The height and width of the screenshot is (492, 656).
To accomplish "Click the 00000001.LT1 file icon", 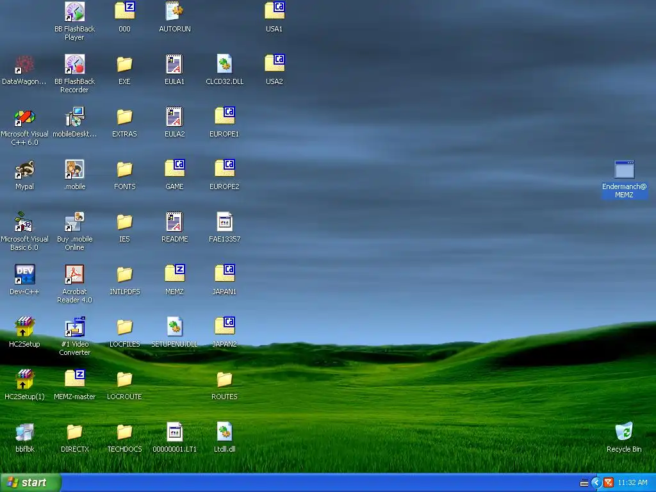I will point(174,432).
